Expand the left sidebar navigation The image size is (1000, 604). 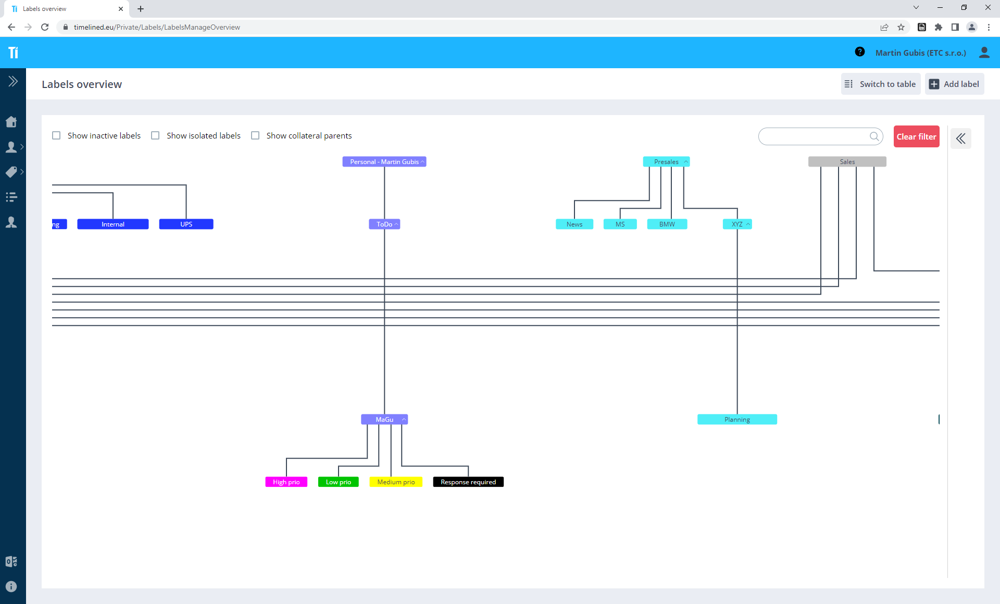pos(13,81)
